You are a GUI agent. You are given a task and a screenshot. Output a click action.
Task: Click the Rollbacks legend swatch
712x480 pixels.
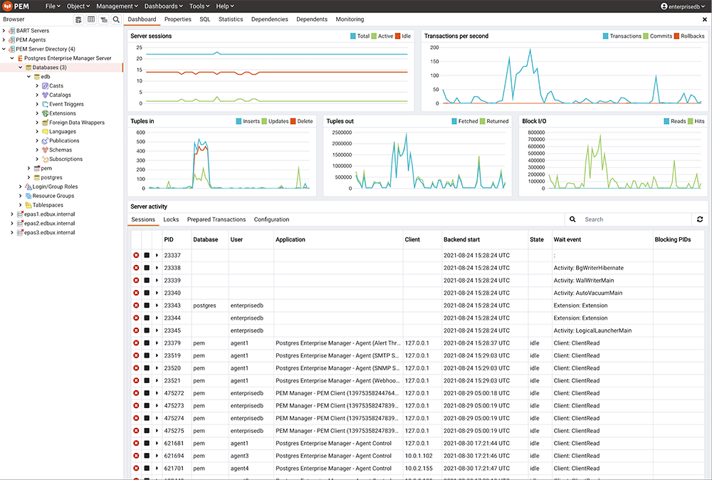(676, 36)
